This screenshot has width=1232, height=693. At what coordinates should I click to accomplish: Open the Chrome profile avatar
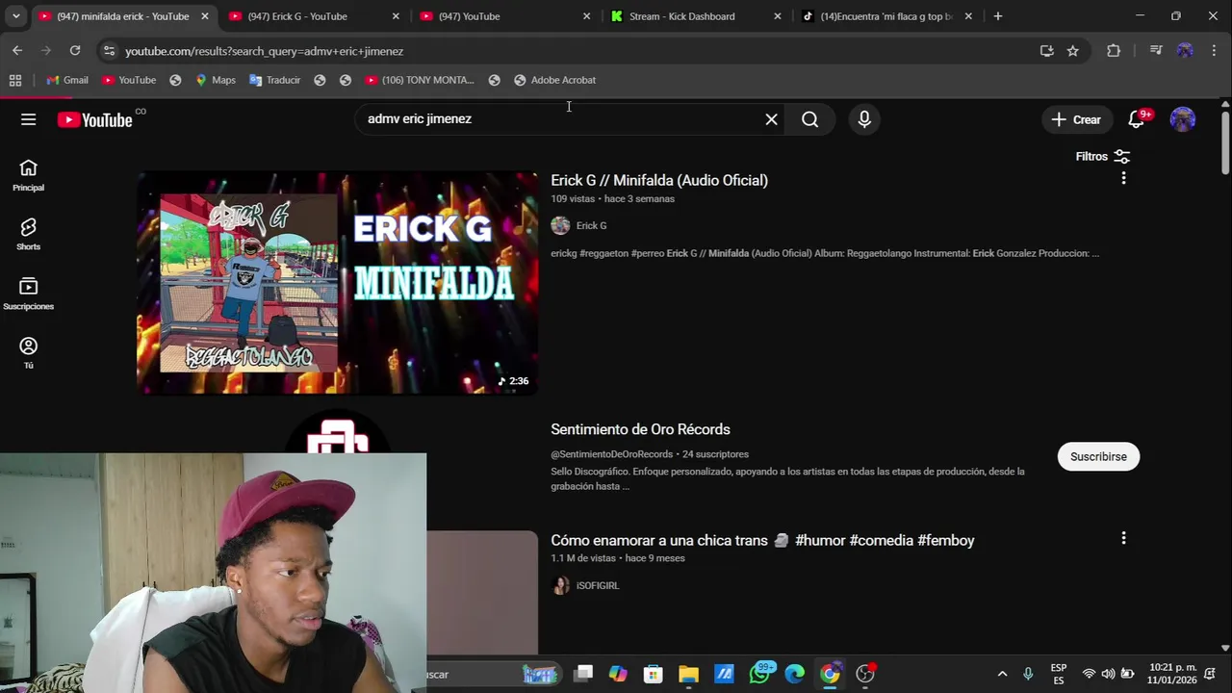point(1185,51)
